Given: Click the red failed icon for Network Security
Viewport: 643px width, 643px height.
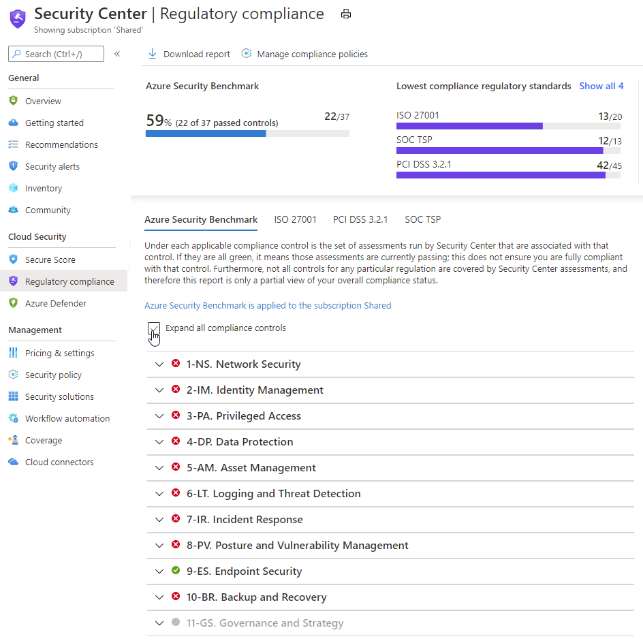Looking at the screenshot, I should [x=176, y=363].
